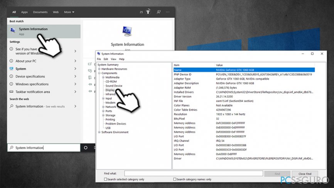Click the Start search text box
Image resolution: width=334 pixels, height=188 pixels.
pyautogui.click(x=44, y=147)
